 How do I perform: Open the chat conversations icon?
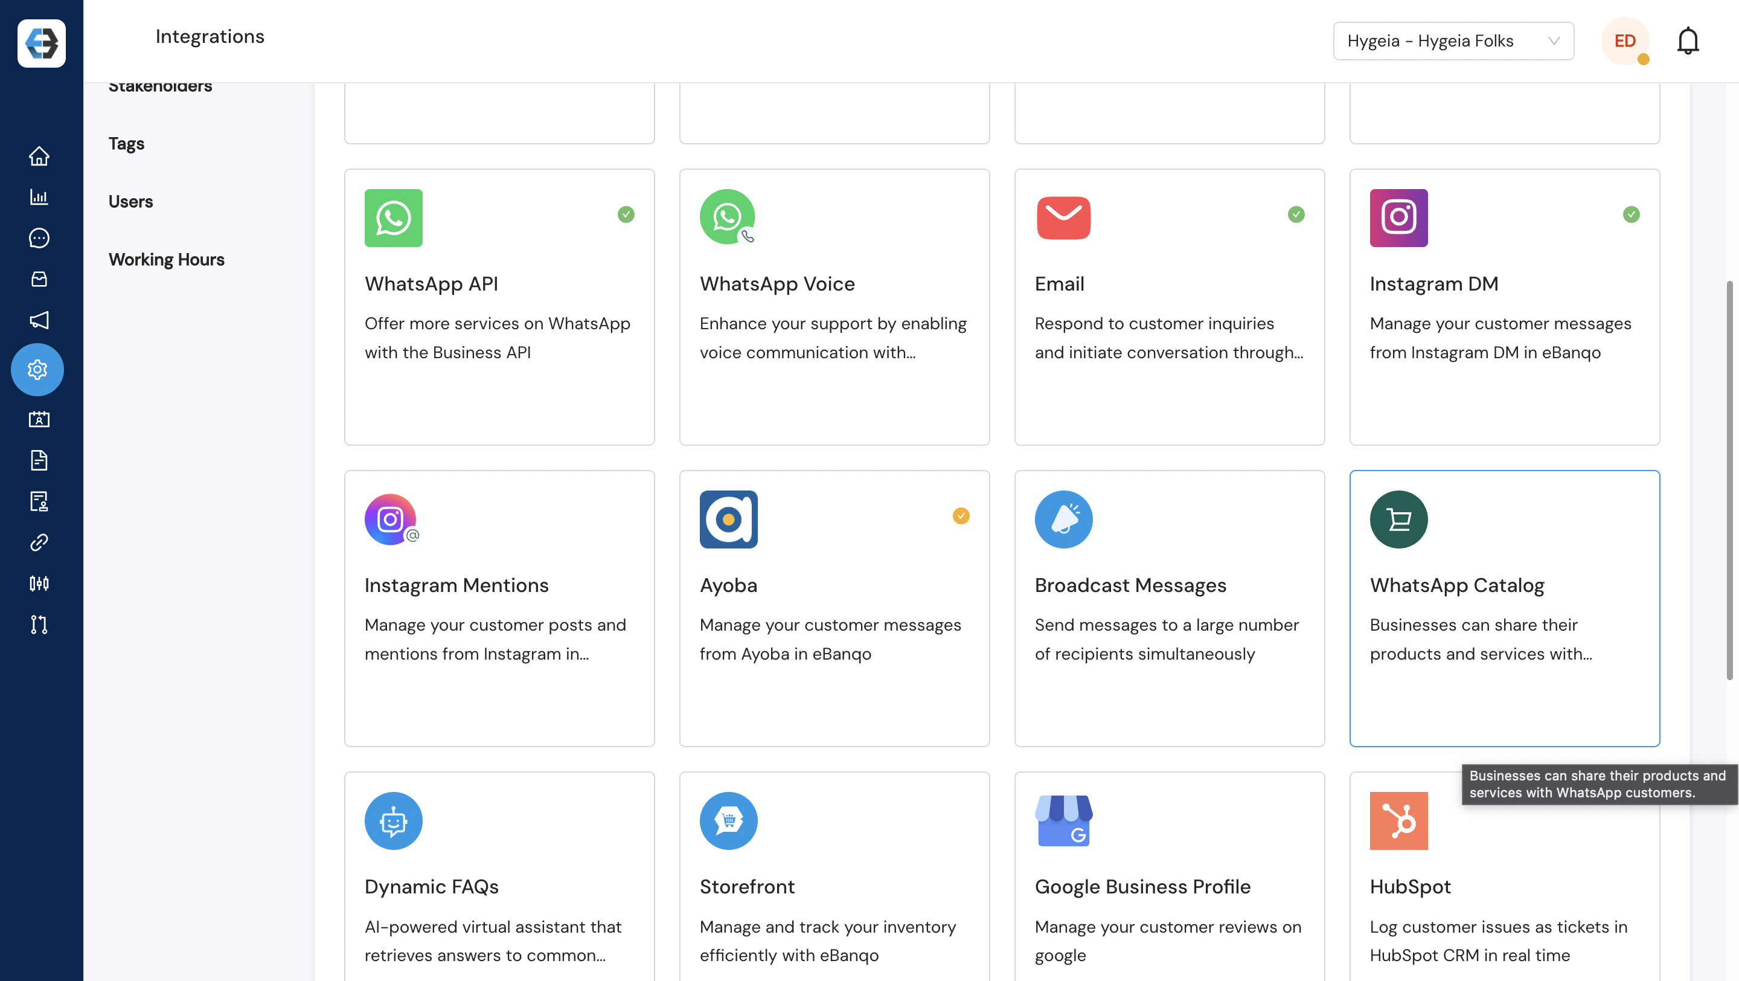39,237
